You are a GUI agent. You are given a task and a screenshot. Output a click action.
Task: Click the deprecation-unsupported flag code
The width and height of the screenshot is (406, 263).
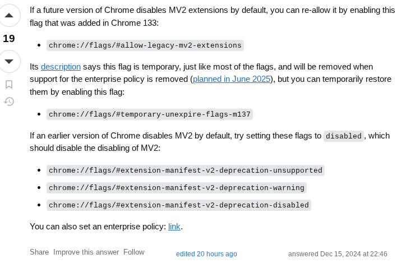pos(186,170)
